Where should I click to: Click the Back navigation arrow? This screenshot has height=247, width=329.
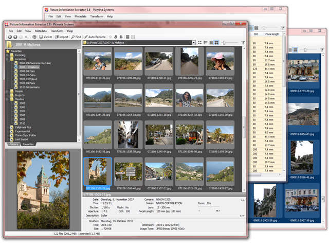point(9,37)
